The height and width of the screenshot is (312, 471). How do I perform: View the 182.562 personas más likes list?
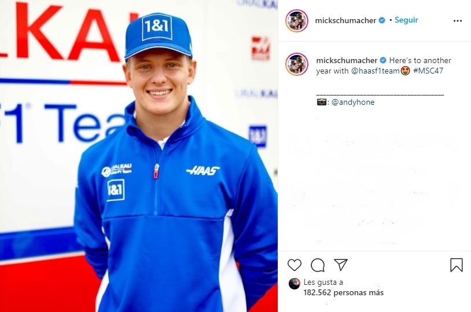pyautogui.click(x=343, y=292)
